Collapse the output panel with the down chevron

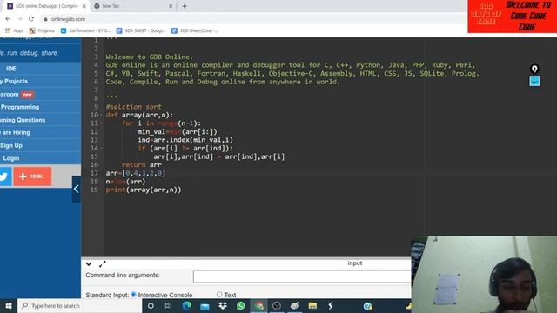89,264
